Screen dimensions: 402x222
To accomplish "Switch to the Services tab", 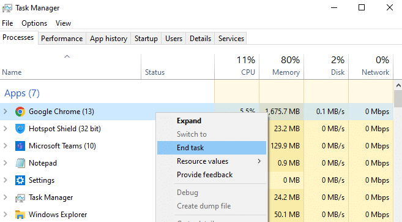I will [x=231, y=39].
